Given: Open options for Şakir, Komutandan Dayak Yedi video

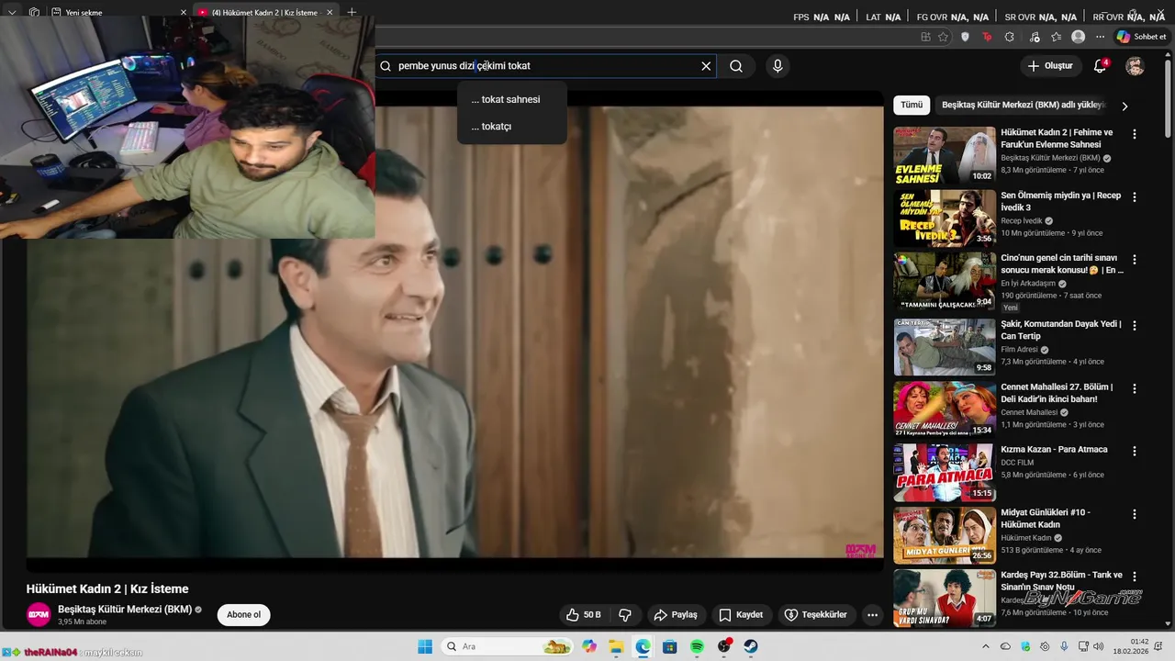Looking at the screenshot, I should click(1135, 325).
